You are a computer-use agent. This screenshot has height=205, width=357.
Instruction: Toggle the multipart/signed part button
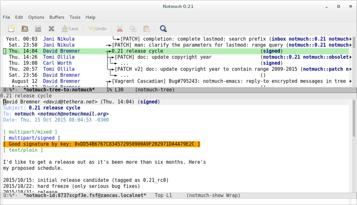(32, 138)
